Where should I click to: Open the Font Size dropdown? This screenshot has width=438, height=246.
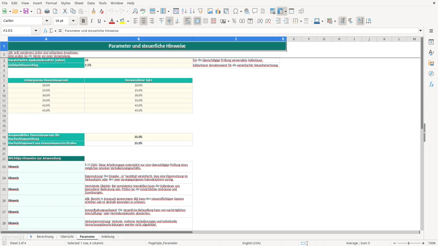point(73,21)
